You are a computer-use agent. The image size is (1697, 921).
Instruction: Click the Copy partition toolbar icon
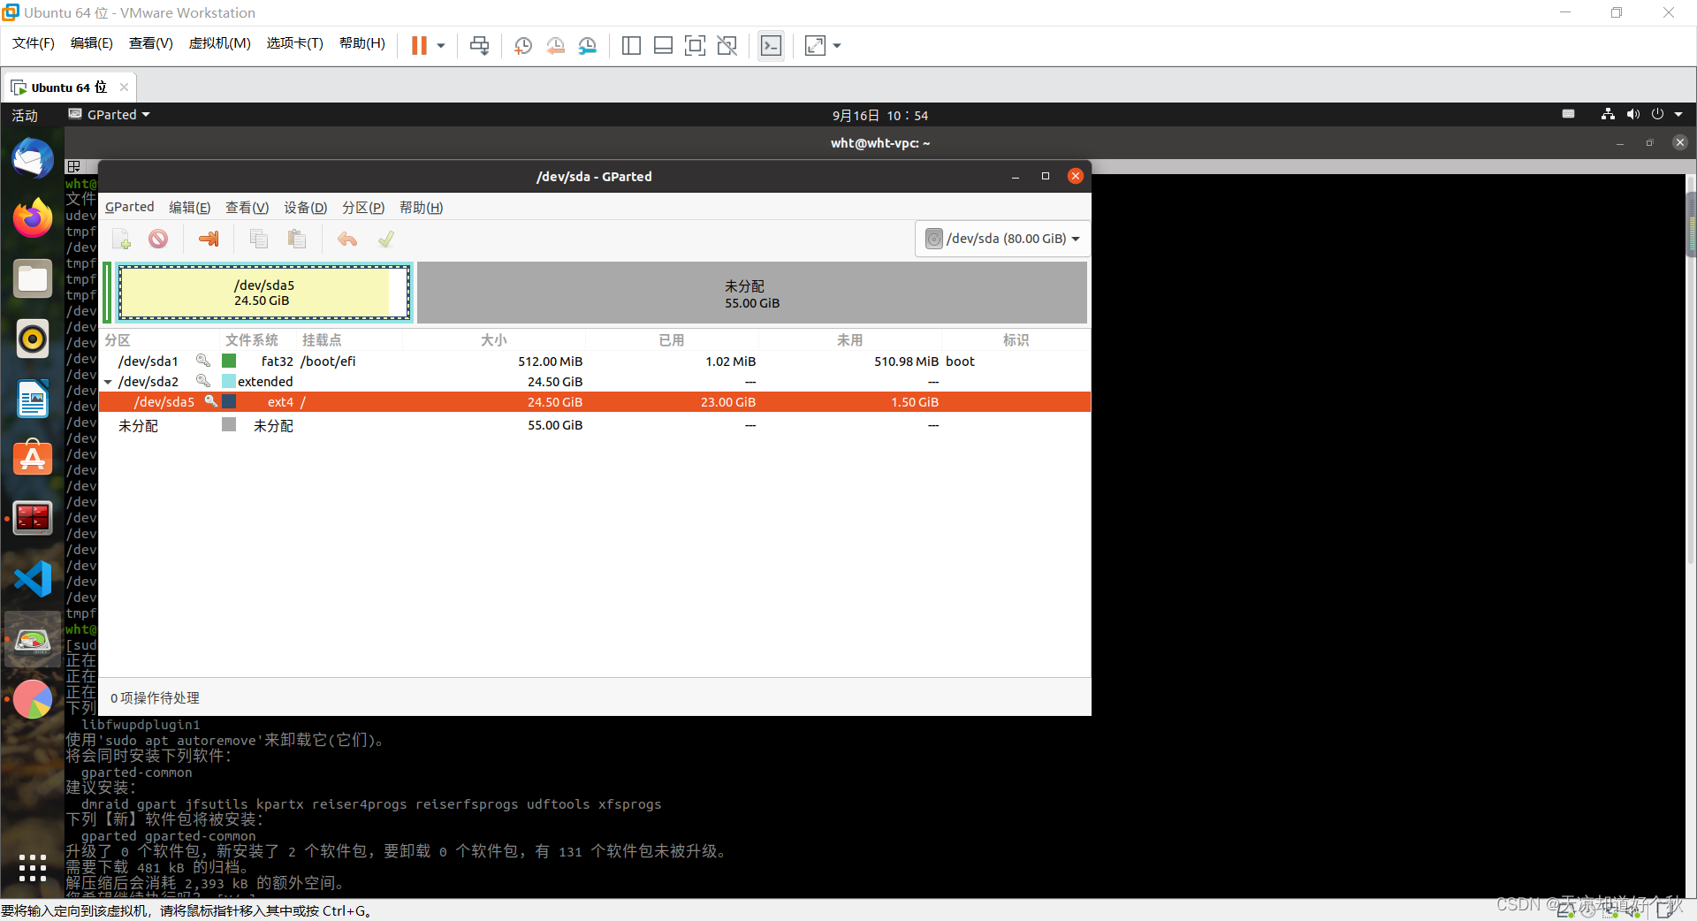click(259, 239)
